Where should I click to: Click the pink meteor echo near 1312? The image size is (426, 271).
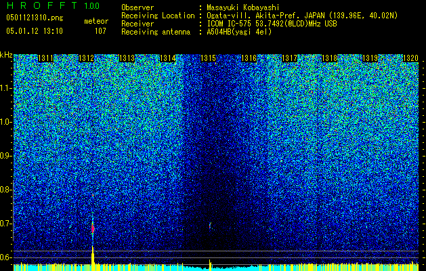pos(93,228)
